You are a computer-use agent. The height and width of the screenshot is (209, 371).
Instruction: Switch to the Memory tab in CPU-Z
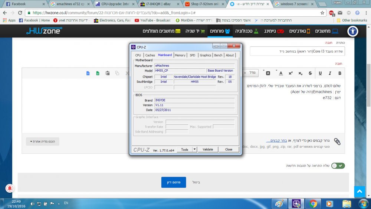(180, 55)
